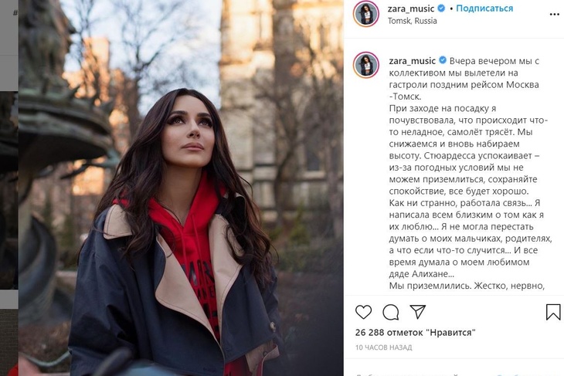Click the previous post strip on the left edge
The width and height of the screenshot is (564, 376).
tap(8, 188)
